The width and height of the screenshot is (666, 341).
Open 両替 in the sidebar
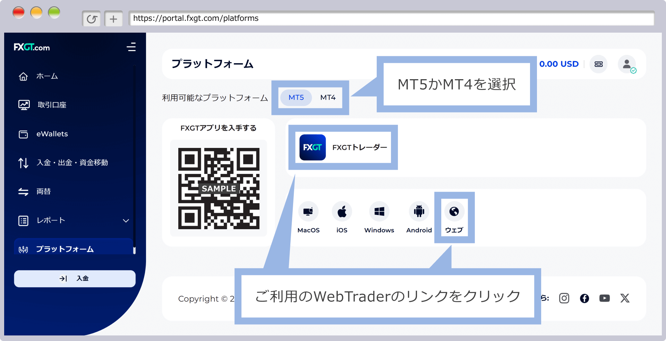pos(43,191)
